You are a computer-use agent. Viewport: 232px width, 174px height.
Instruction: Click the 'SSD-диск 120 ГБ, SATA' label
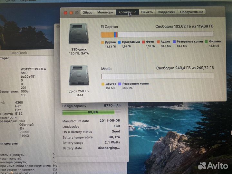pyautogui.click(x=79, y=51)
